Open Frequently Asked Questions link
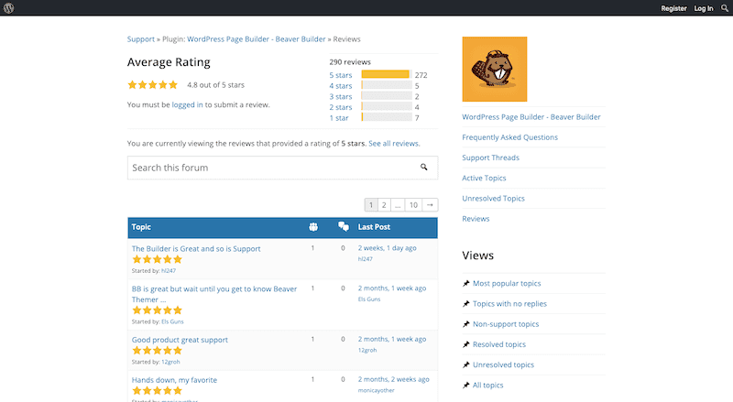This screenshot has width=733, height=402. click(509, 137)
